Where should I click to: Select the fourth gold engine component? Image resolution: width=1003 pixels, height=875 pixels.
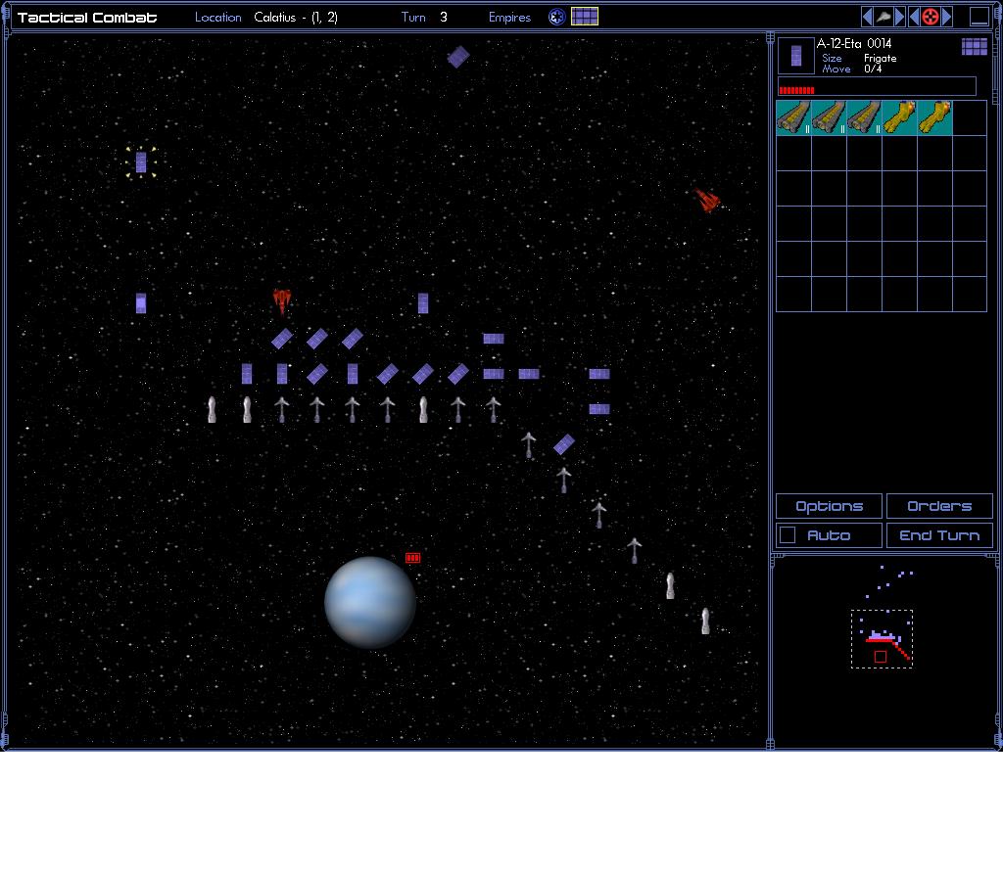click(899, 117)
